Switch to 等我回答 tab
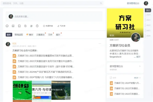 click(19, 34)
